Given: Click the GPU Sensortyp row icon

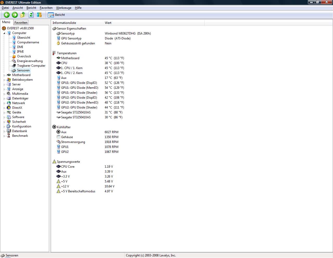Looking at the screenshot, I should 59,38.
